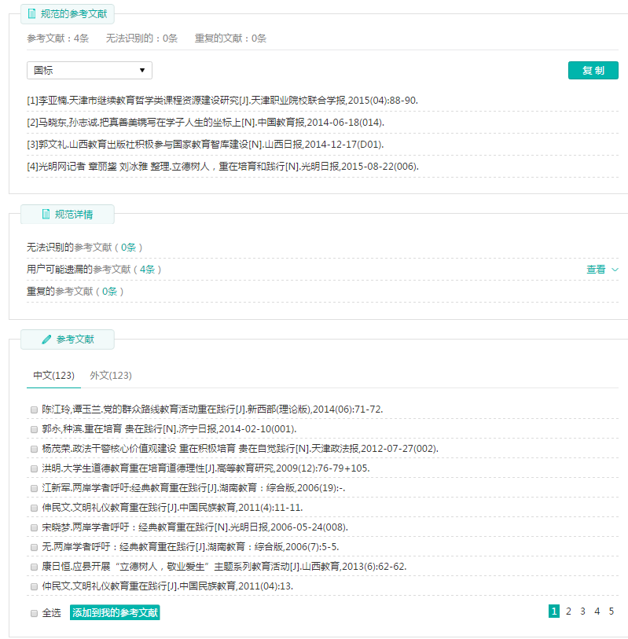Click the document icon beside 规范的参考文献

click(32, 13)
